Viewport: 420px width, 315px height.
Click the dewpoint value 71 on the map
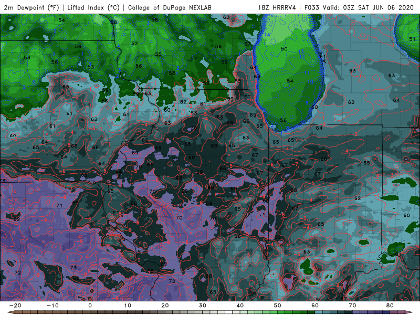click(59, 205)
